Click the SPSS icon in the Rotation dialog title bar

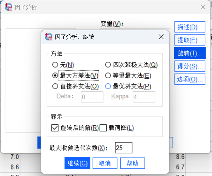tap(49, 37)
